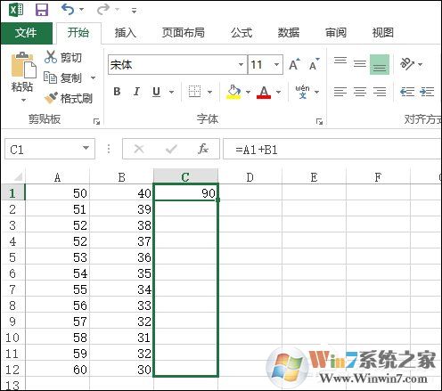Click 剪切 cut button
This screenshot has width=442, height=391.
(x=63, y=57)
